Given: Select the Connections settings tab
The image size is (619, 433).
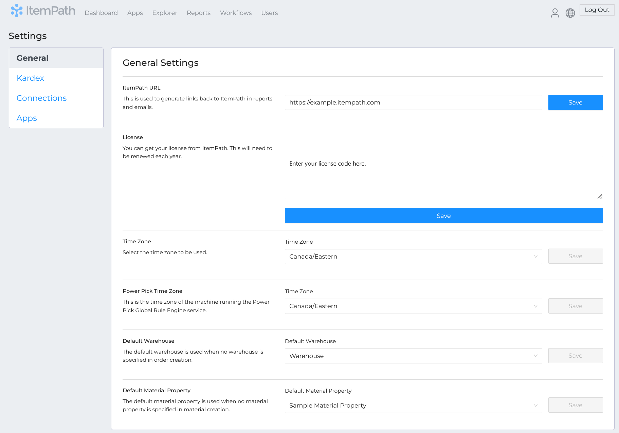Looking at the screenshot, I should pos(56,98).
